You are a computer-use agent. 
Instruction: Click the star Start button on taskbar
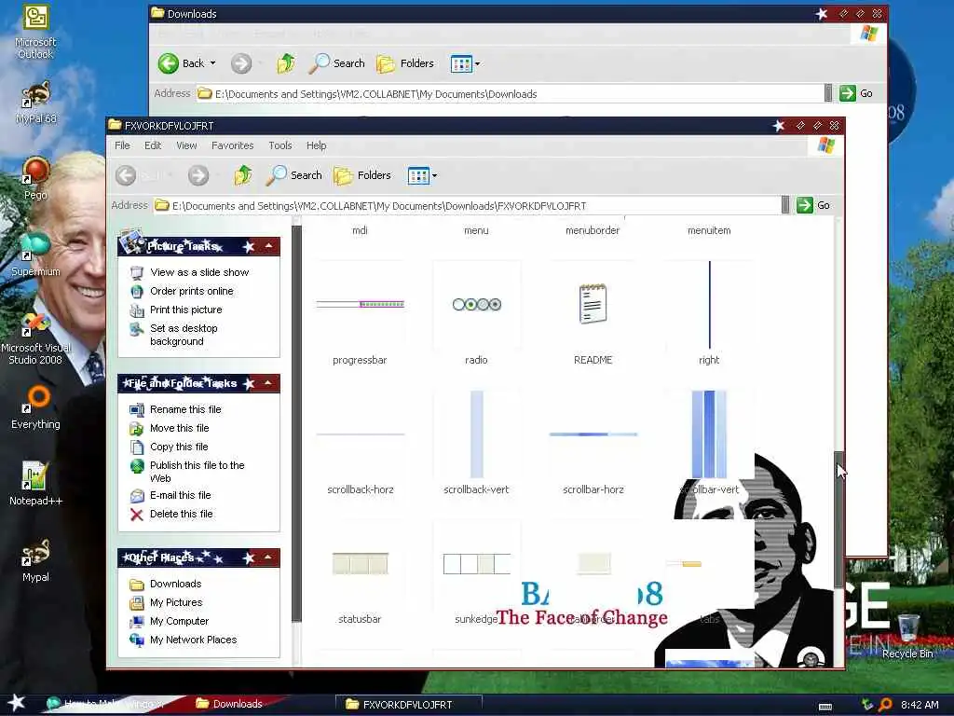pyautogui.click(x=17, y=703)
